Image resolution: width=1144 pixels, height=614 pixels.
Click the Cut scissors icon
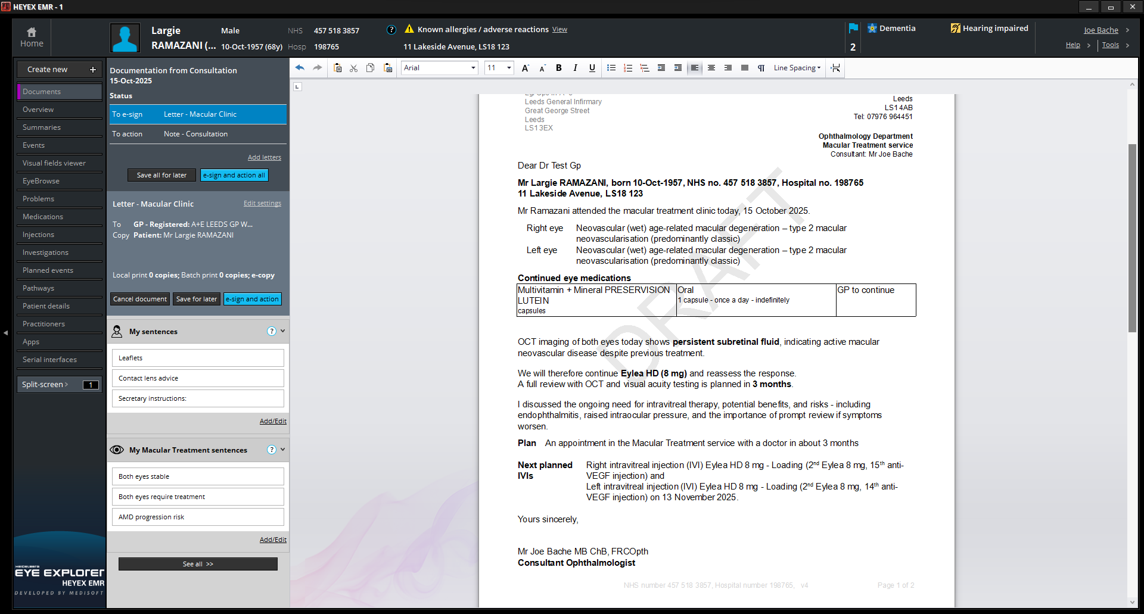tap(353, 68)
